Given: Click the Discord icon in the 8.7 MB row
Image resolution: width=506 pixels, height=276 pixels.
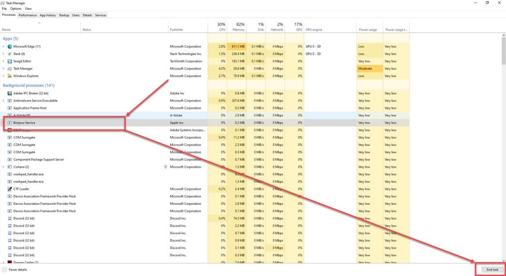Looking at the screenshot, I should click(x=10, y=233).
